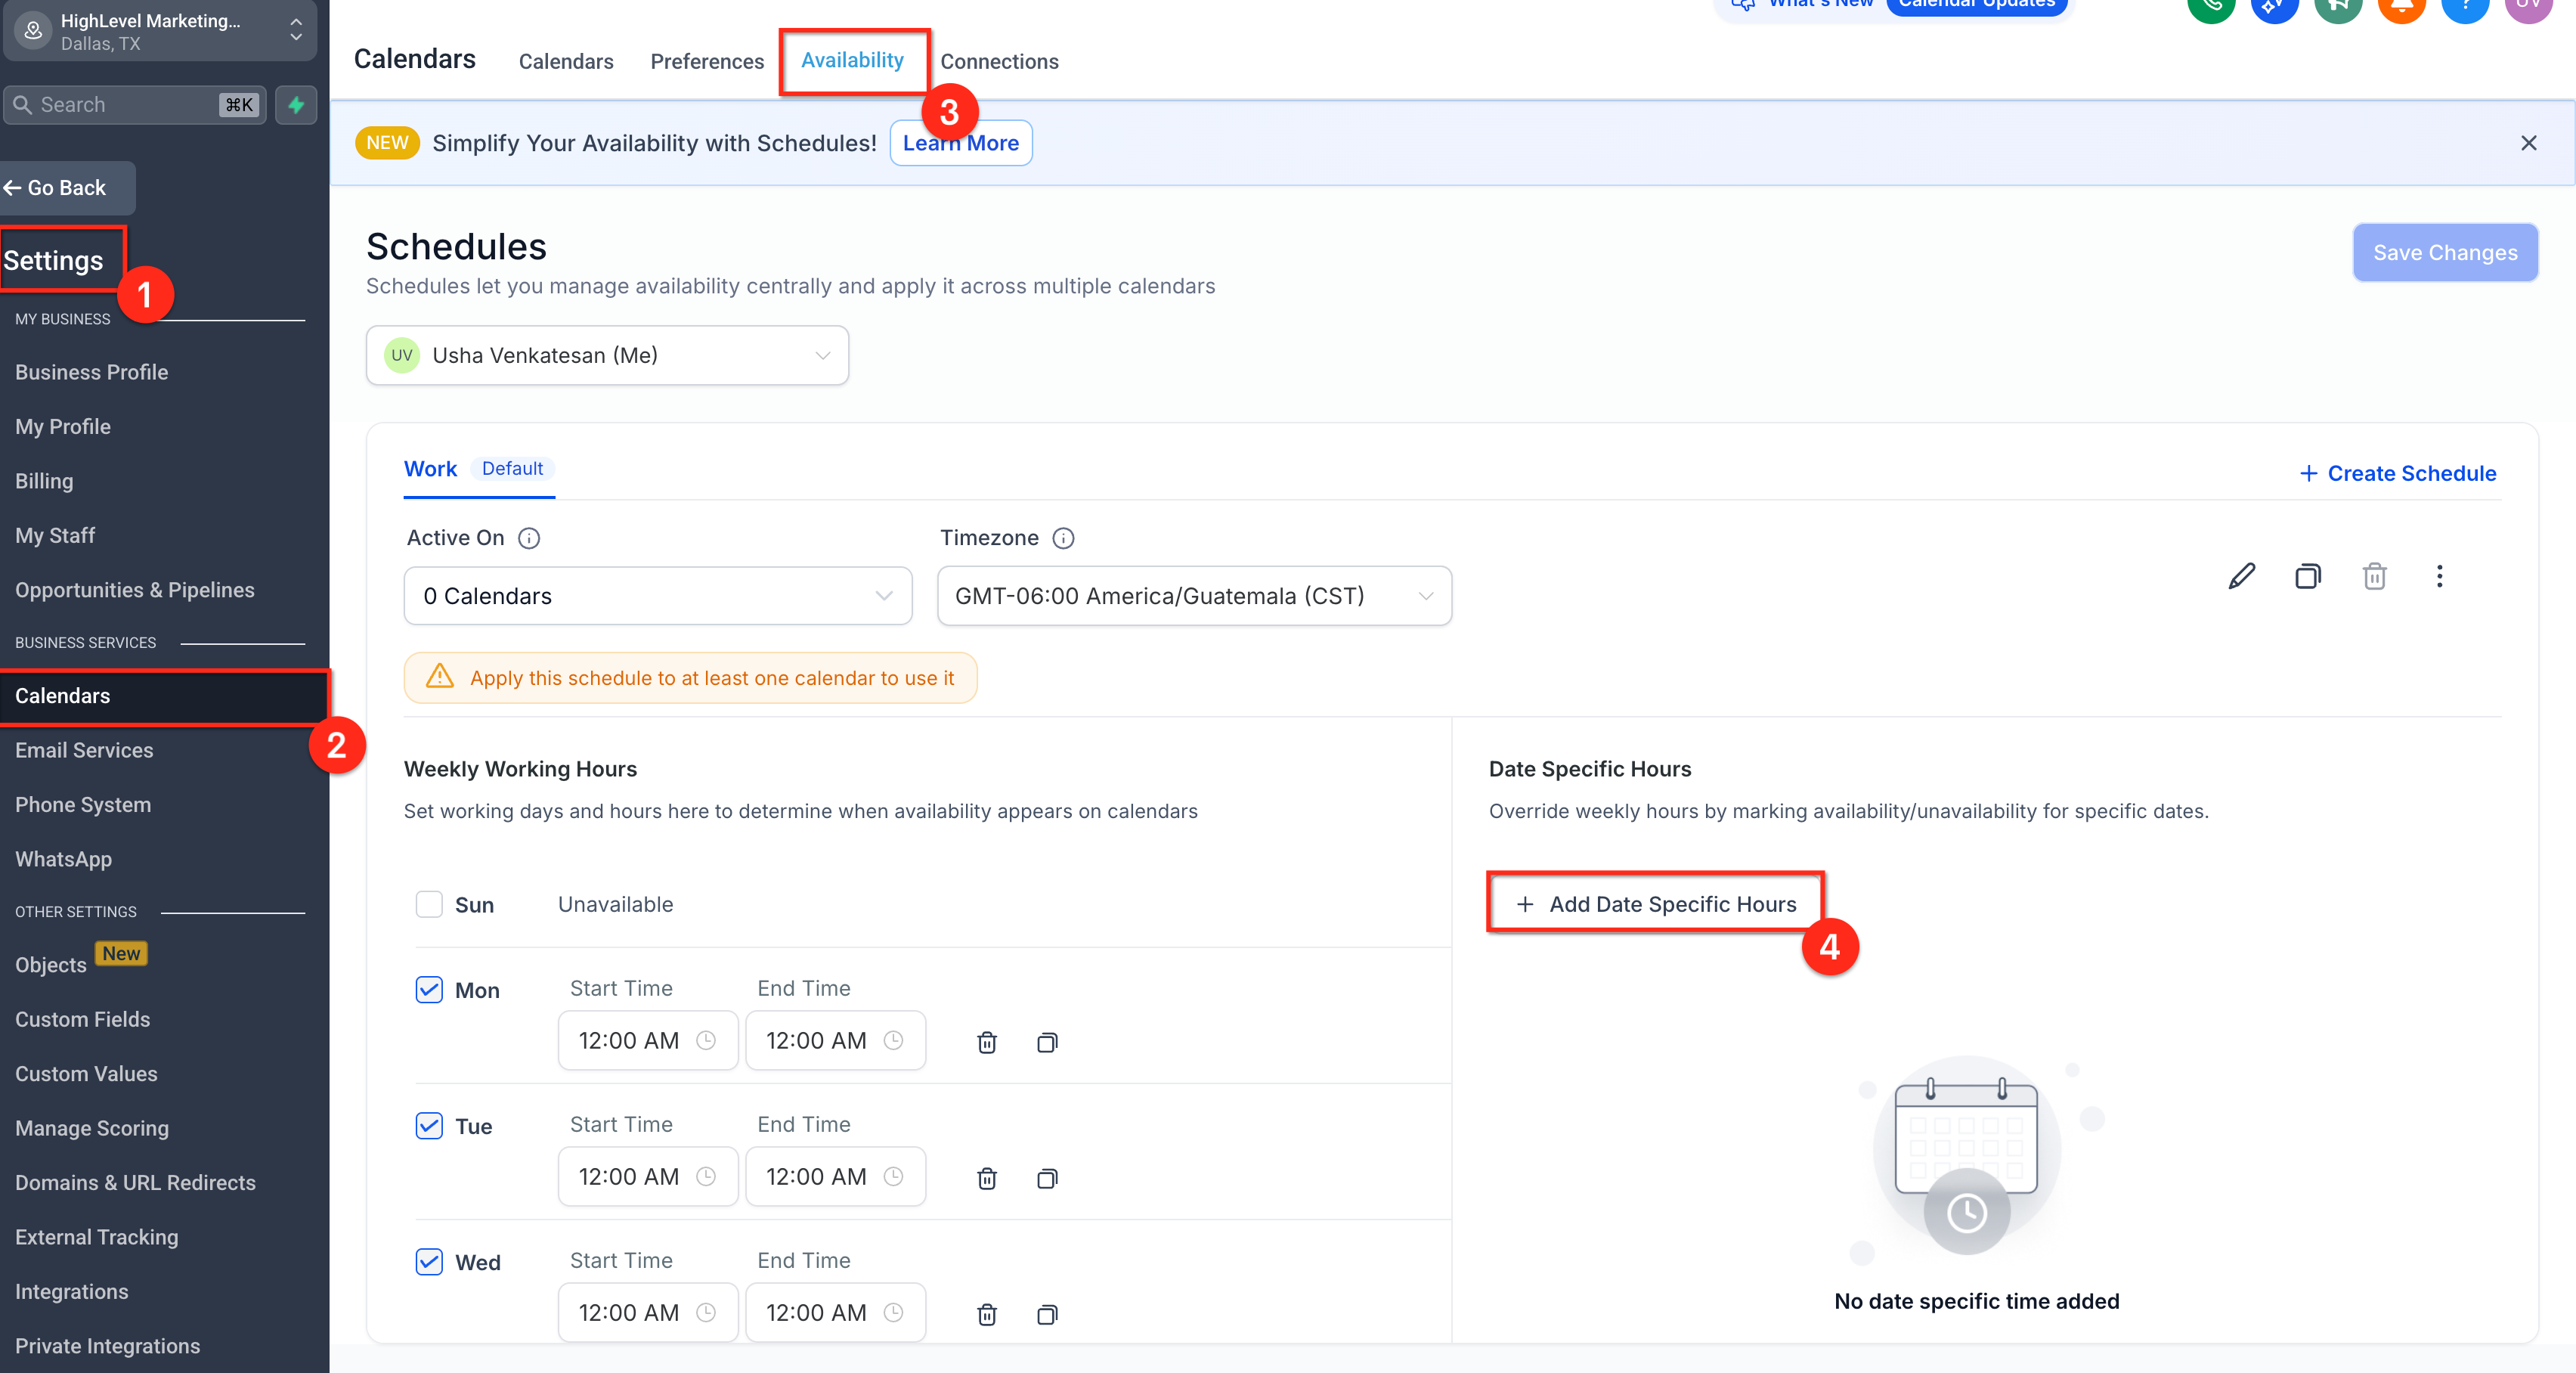This screenshot has height=1373, width=2576.
Task: Click Add Date Specific Hours button
Action: (x=1656, y=904)
